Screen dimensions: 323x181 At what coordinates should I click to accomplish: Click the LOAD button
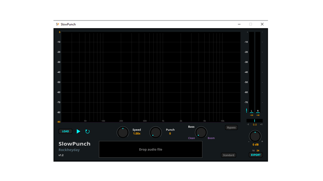coord(66,131)
